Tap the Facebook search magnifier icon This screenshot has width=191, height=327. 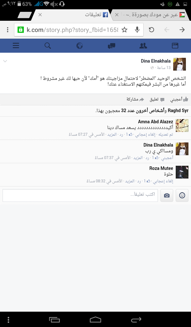pyautogui.click(x=48, y=45)
